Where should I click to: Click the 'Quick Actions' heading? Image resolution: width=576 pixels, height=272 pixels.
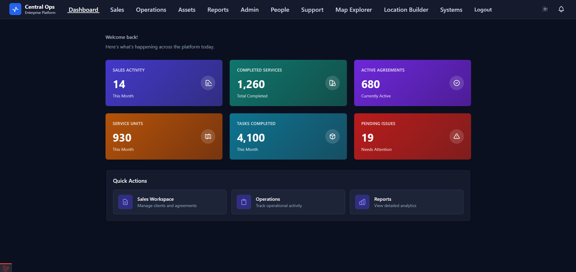point(130,181)
